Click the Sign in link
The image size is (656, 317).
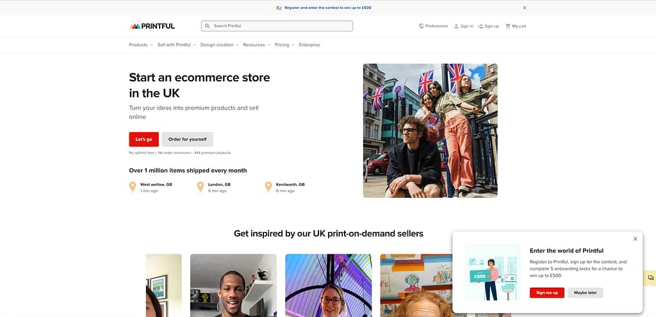pyautogui.click(x=466, y=26)
